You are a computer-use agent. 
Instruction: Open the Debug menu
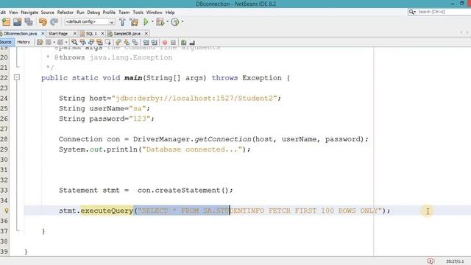pos(93,13)
